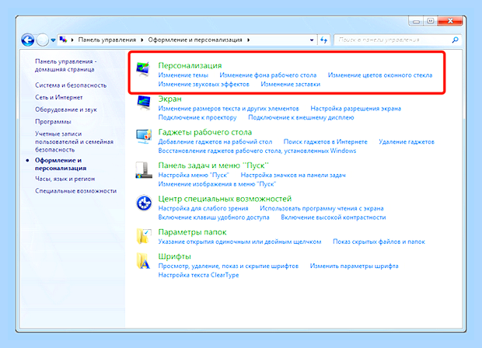Click the Панель задач и меню Пуск icon

[x=144, y=170]
